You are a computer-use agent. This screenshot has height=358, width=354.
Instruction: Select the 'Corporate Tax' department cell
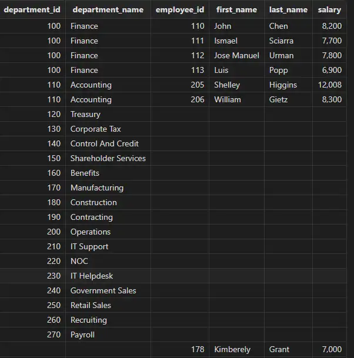[108, 129]
